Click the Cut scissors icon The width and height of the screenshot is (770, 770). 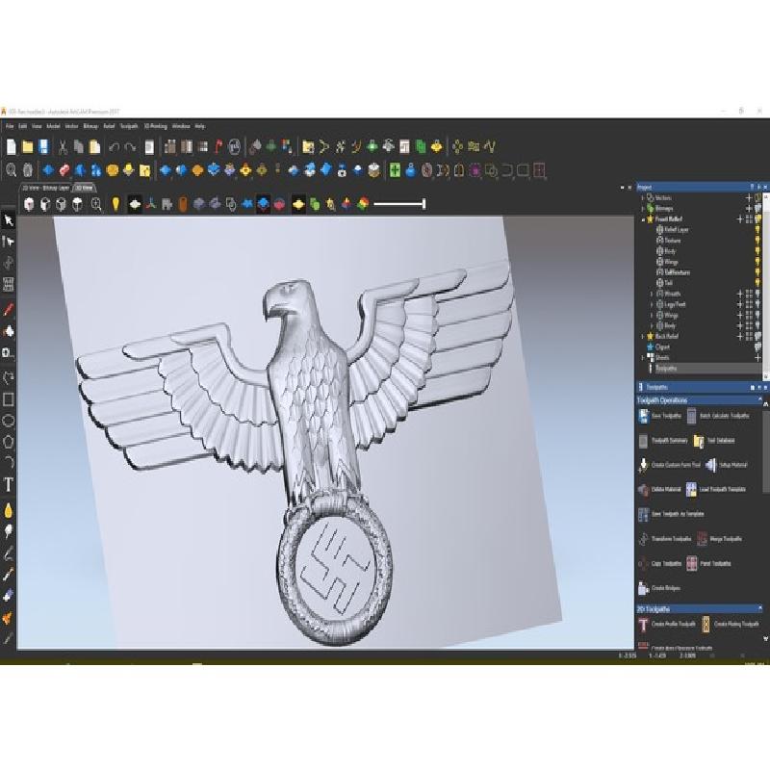[63, 146]
